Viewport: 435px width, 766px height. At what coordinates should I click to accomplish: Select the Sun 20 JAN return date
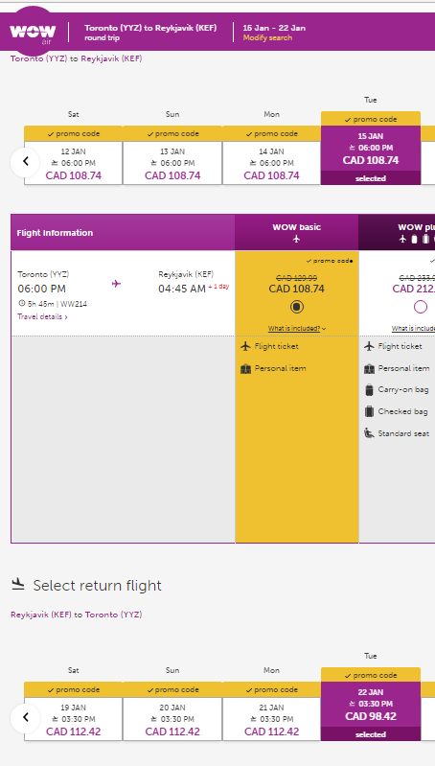172,711
